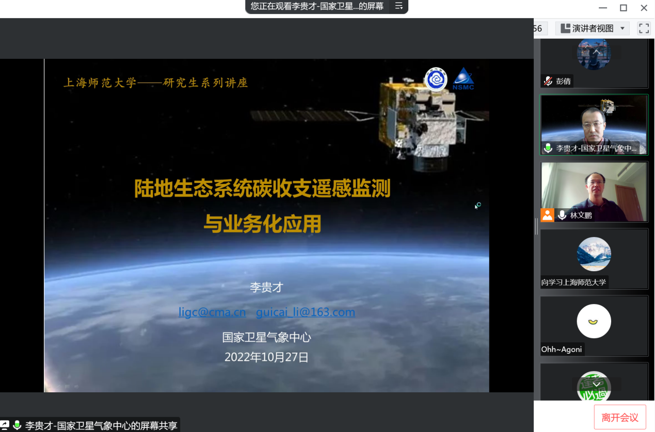The width and height of the screenshot is (655, 432).
Task: Select the 李贵才 speaker video tile
Action: coord(594,124)
